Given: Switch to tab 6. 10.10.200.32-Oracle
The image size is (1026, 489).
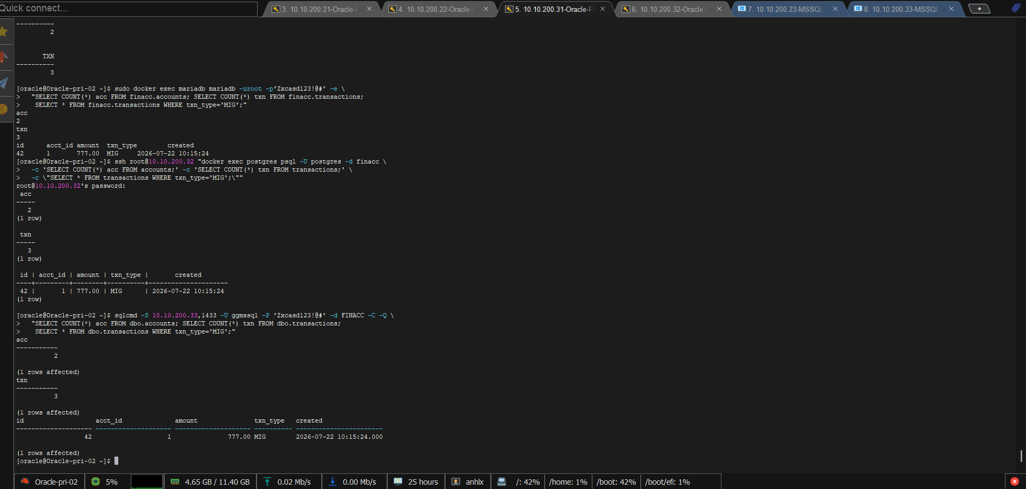Looking at the screenshot, I should pos(672,9).
